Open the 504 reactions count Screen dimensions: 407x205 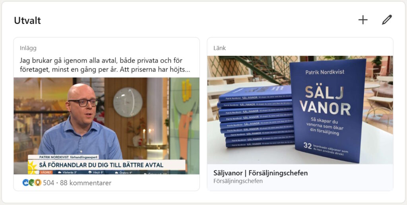pos(48,183)
